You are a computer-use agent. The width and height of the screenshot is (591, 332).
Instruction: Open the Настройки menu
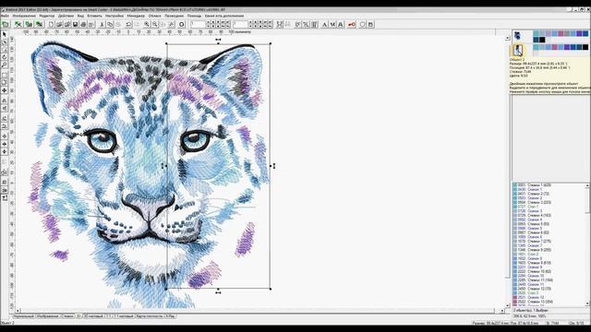pos(115,16)
